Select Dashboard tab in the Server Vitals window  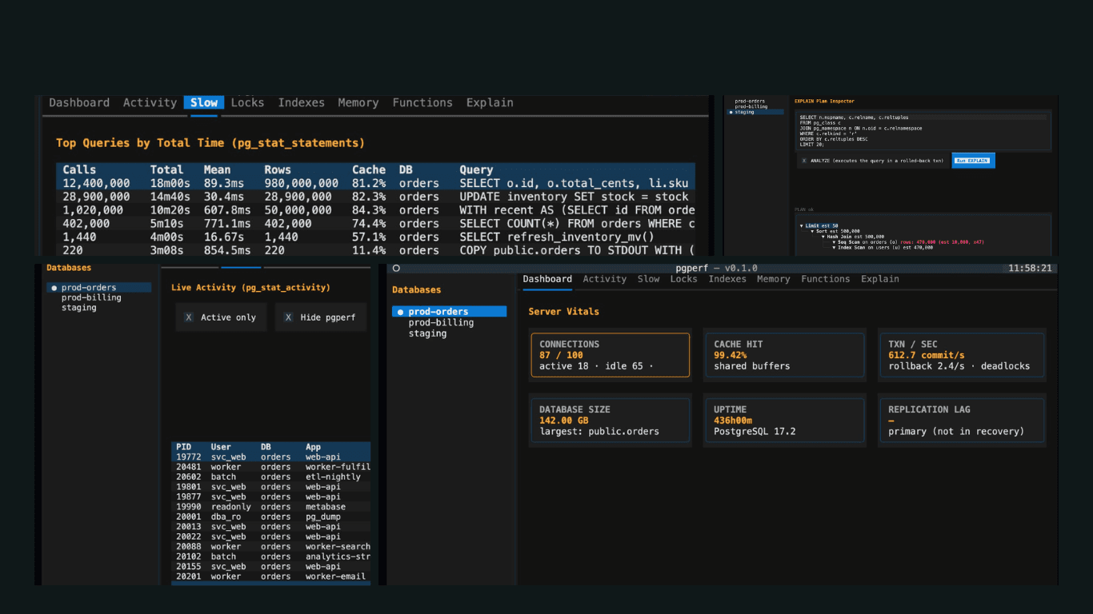pos(547,279)
